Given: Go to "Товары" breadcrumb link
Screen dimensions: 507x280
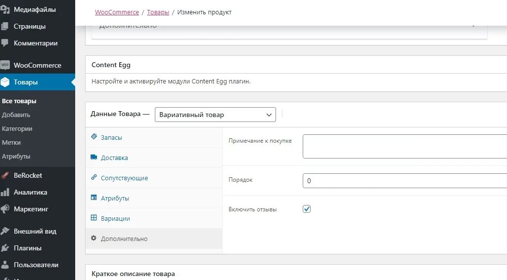Looking at the screenshot, I should point(158,12).
